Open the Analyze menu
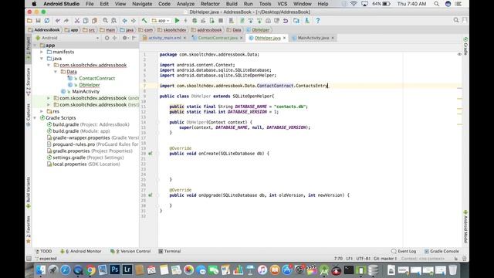Viewport: 494px width, 278px height. pyautogui.click(x=185, y=4)
